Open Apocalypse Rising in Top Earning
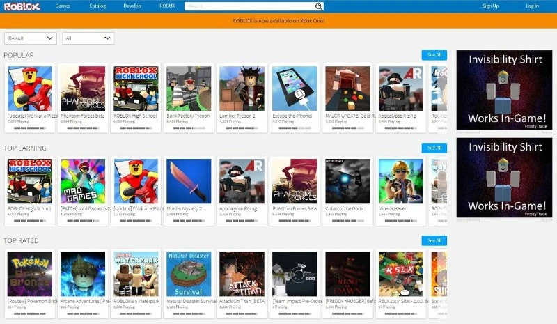Viewport: 557px width, 324px height. [242, 181]
